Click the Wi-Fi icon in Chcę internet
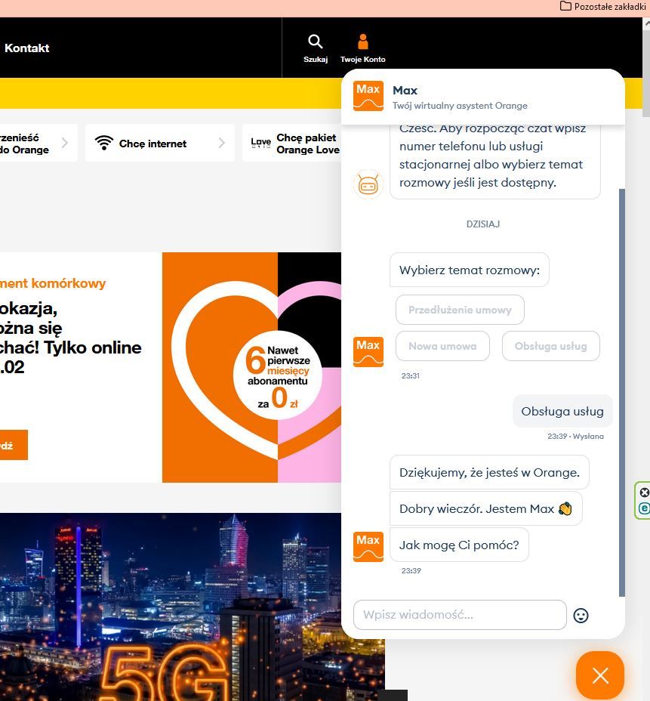 point(104,143)
